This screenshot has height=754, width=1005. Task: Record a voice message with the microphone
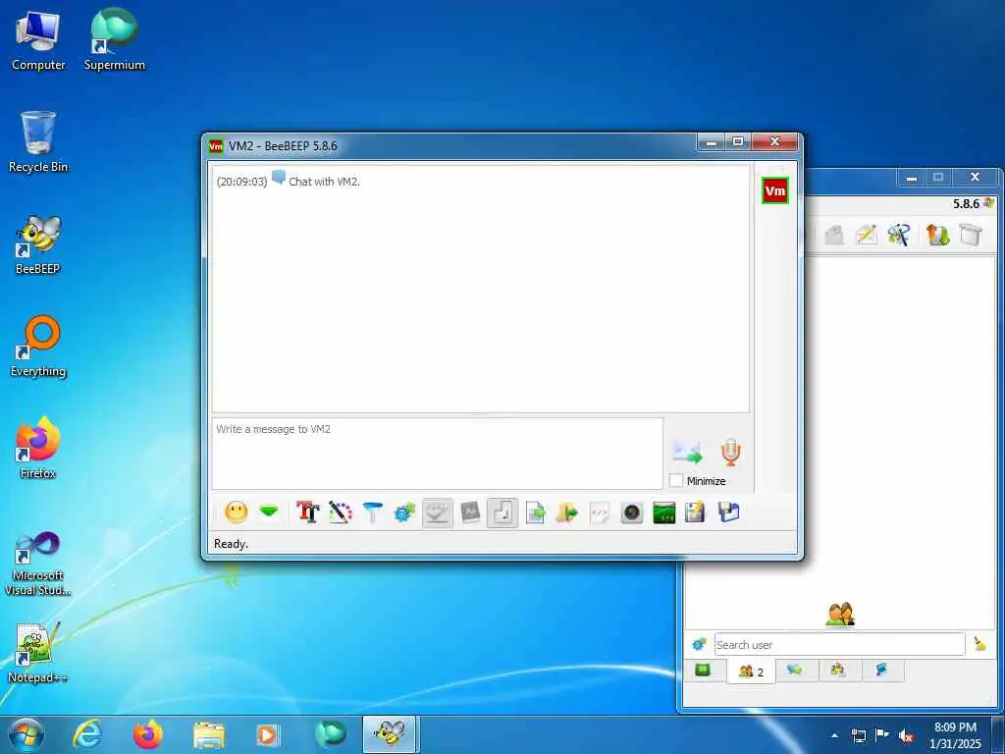730,452
